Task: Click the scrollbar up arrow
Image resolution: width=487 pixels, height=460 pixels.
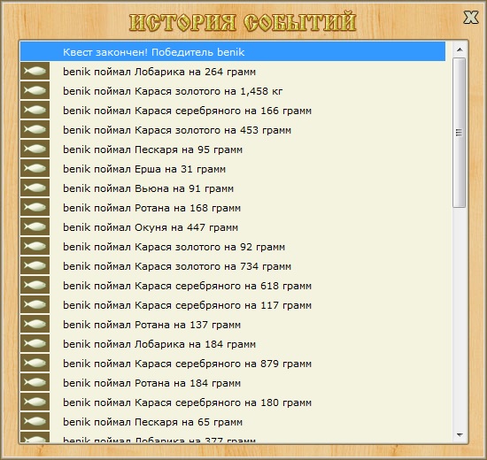Action: coord(460,50)
